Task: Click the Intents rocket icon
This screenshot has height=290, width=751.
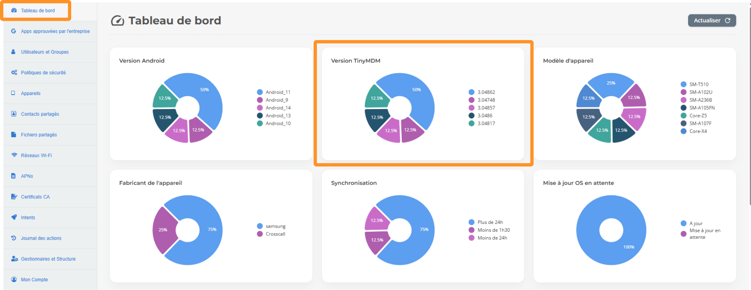Action: click(x=14, y=217)
